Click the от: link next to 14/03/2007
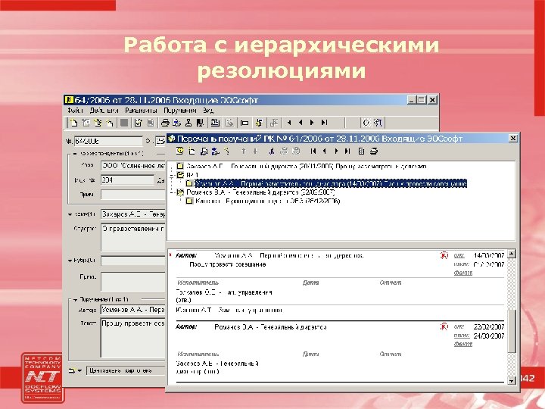 point(459,256)
